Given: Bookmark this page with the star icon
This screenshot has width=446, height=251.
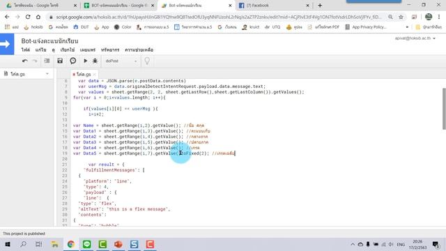Looking at the screenshot, I should coord(401,17).
